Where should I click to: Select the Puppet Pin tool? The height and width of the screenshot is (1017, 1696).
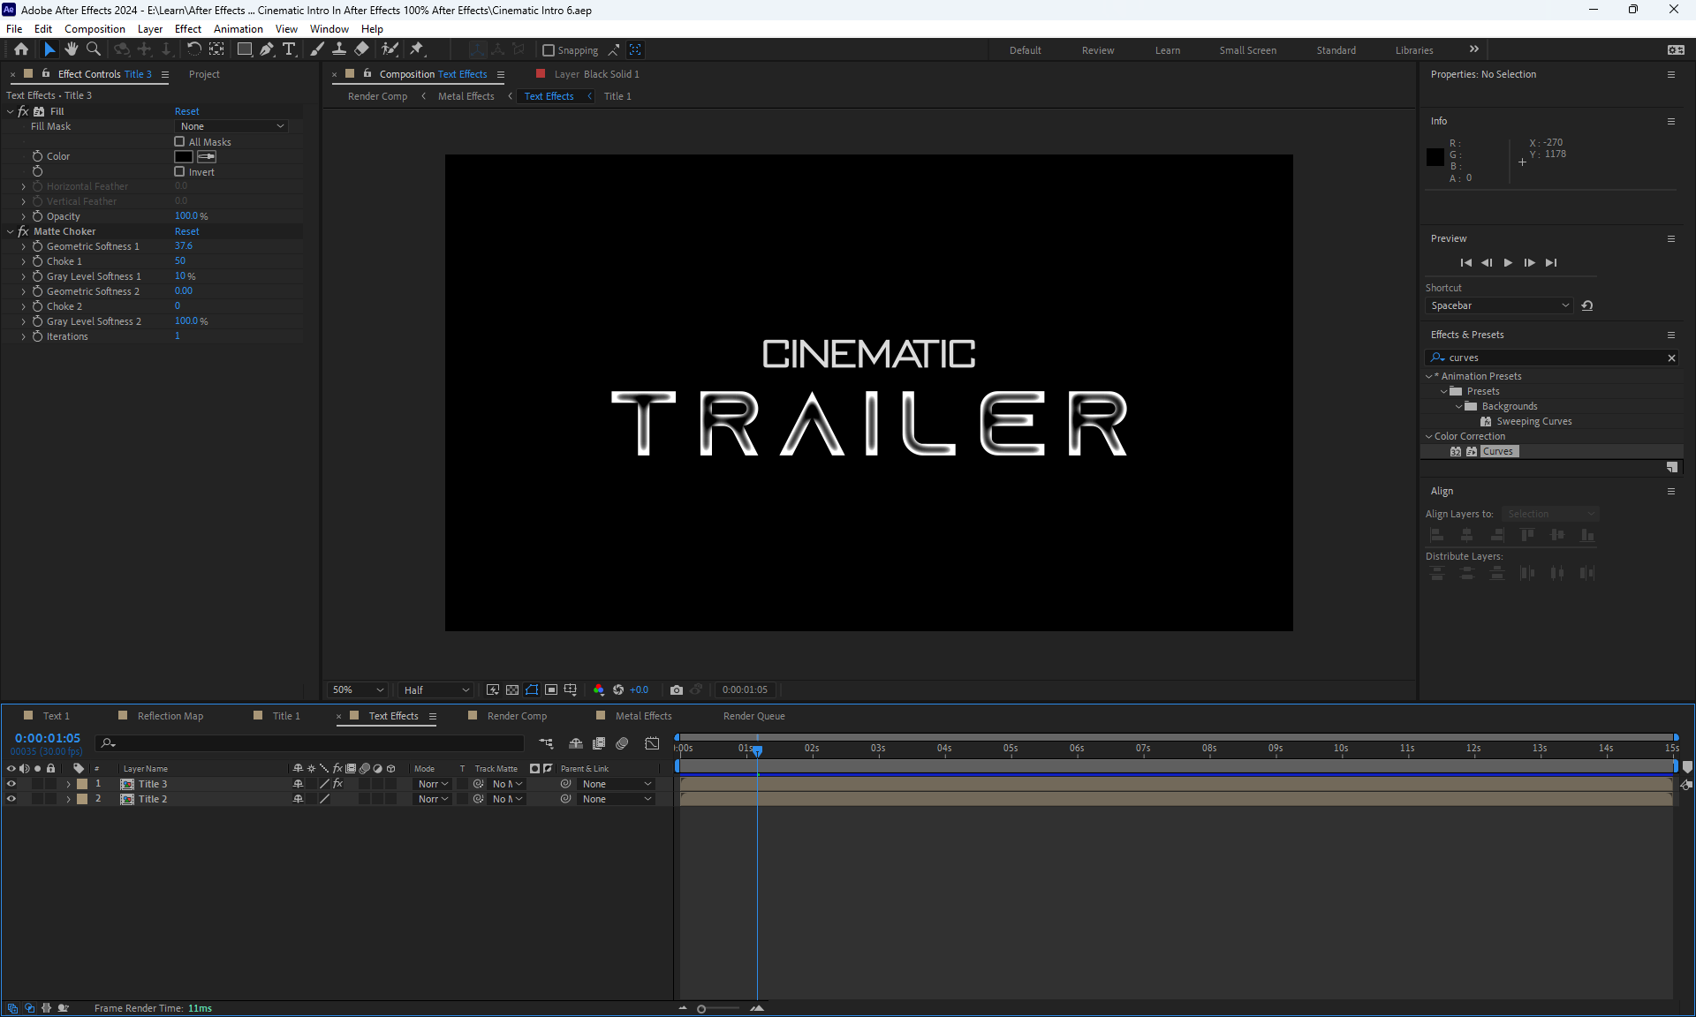click(x=417, y=49)
